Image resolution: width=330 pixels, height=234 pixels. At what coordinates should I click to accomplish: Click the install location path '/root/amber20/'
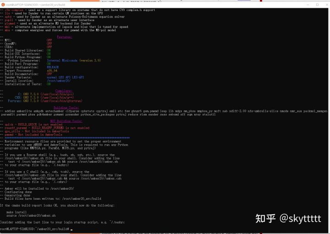(x=59, y=81)
